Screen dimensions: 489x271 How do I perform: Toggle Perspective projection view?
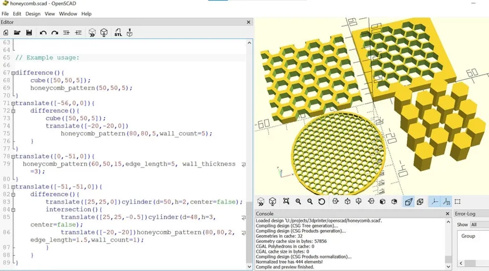408,202
